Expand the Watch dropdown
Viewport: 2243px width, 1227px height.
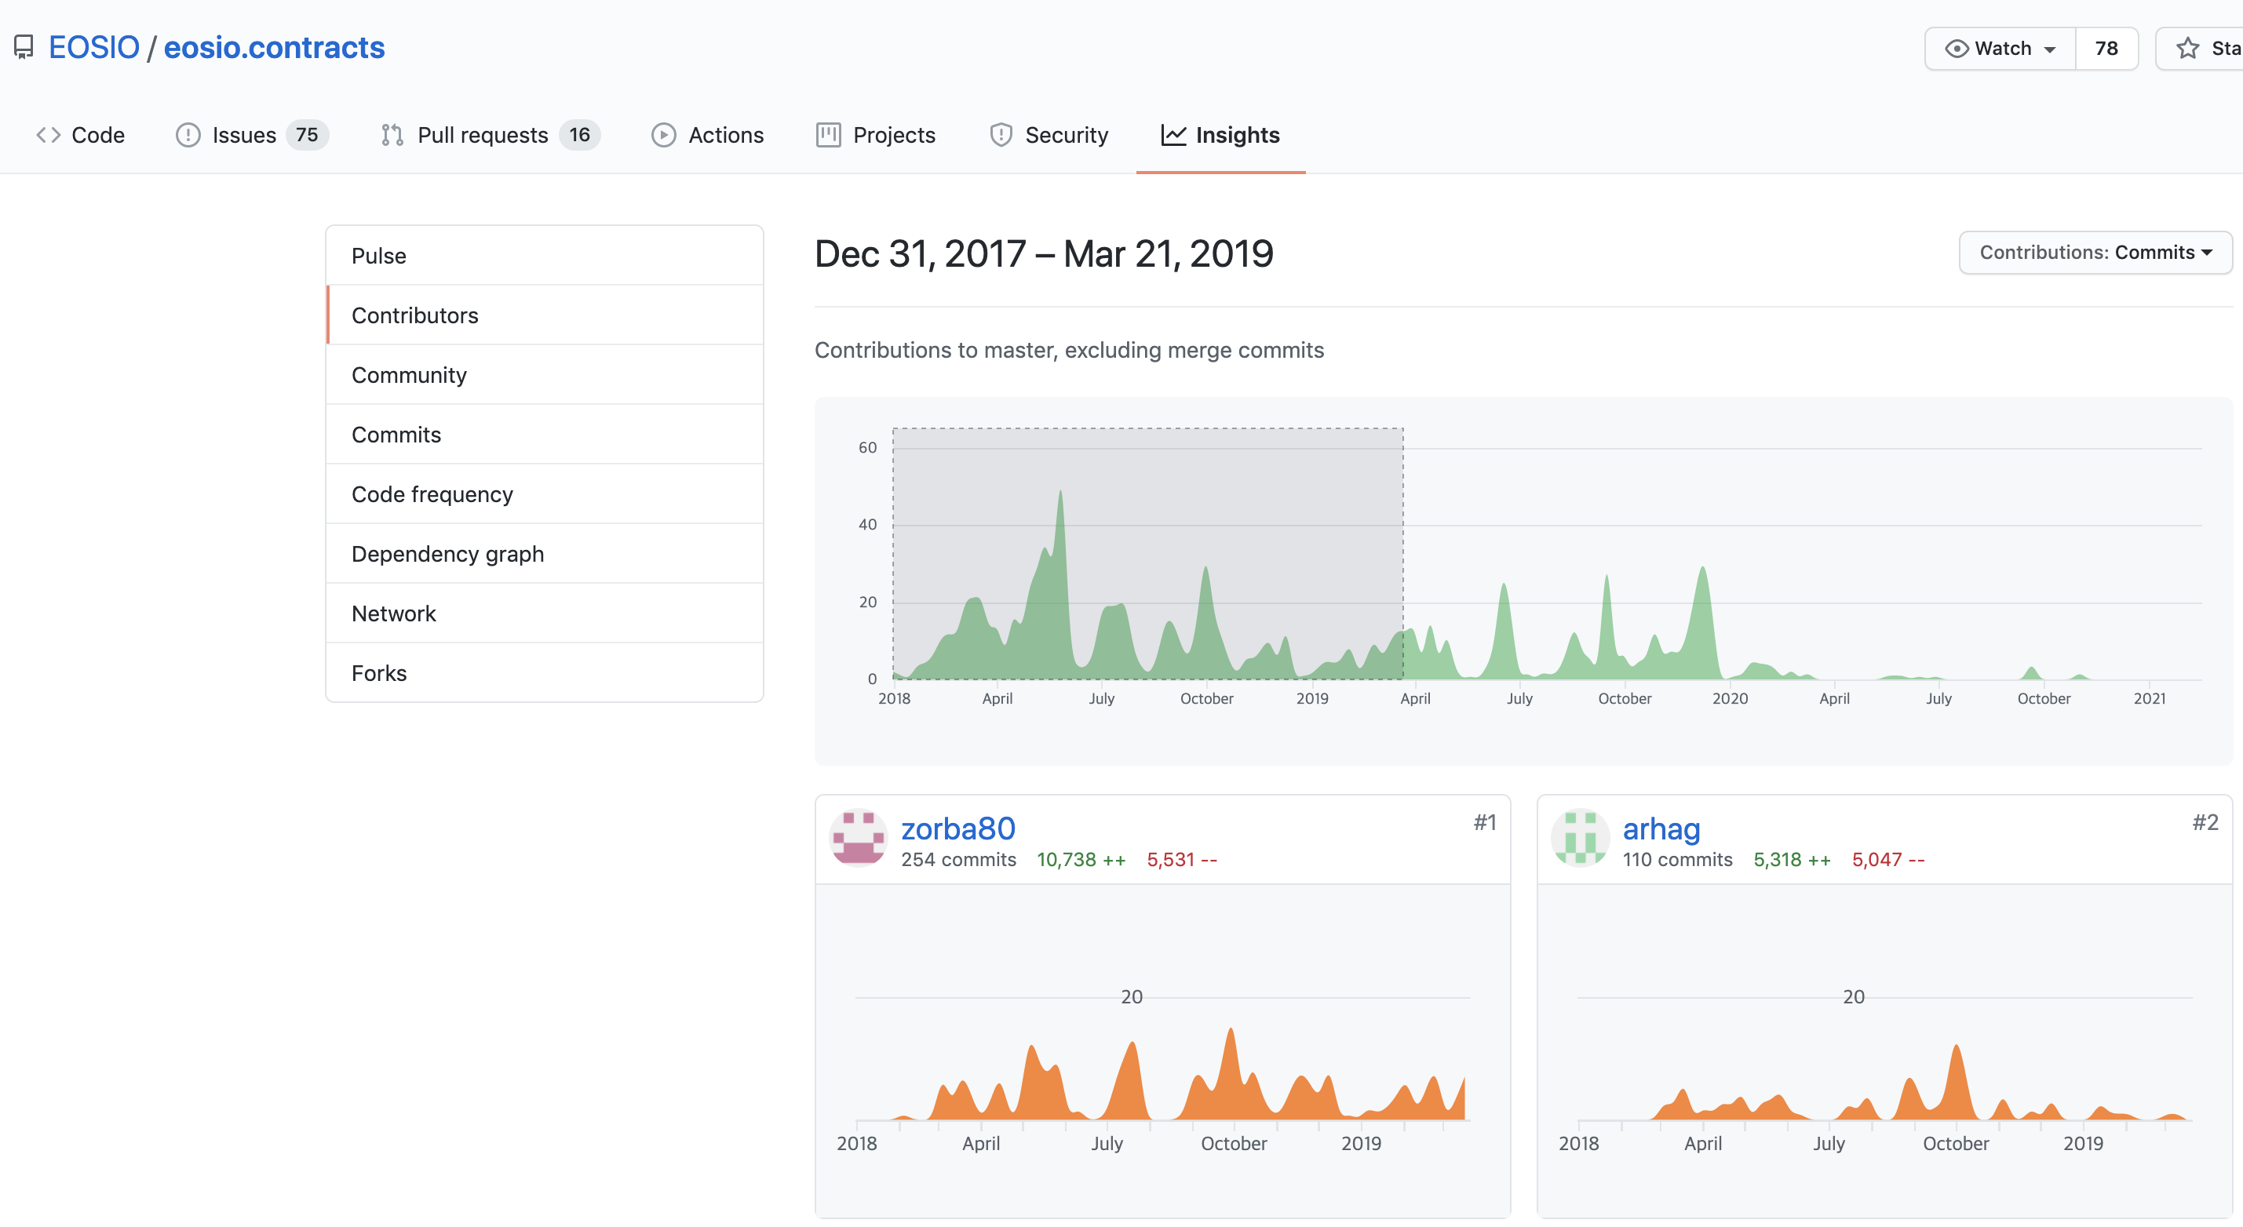[2000, 49]
